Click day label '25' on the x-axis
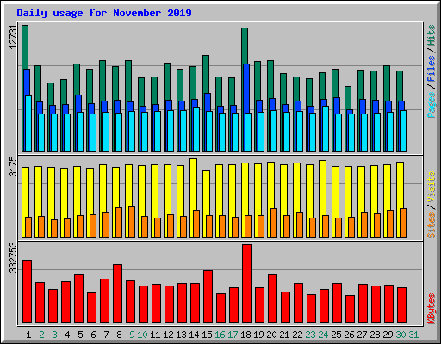 coord(336,335)
